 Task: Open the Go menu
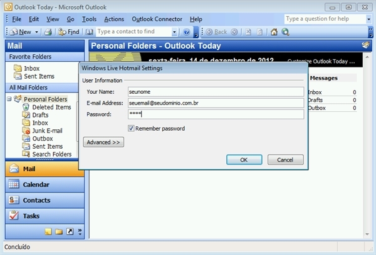tap(70, 19)
